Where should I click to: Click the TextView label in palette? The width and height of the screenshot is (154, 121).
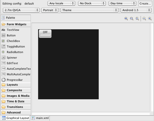point(13,30)
